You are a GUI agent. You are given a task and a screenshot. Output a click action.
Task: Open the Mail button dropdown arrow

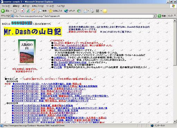[x=88, y=11]
